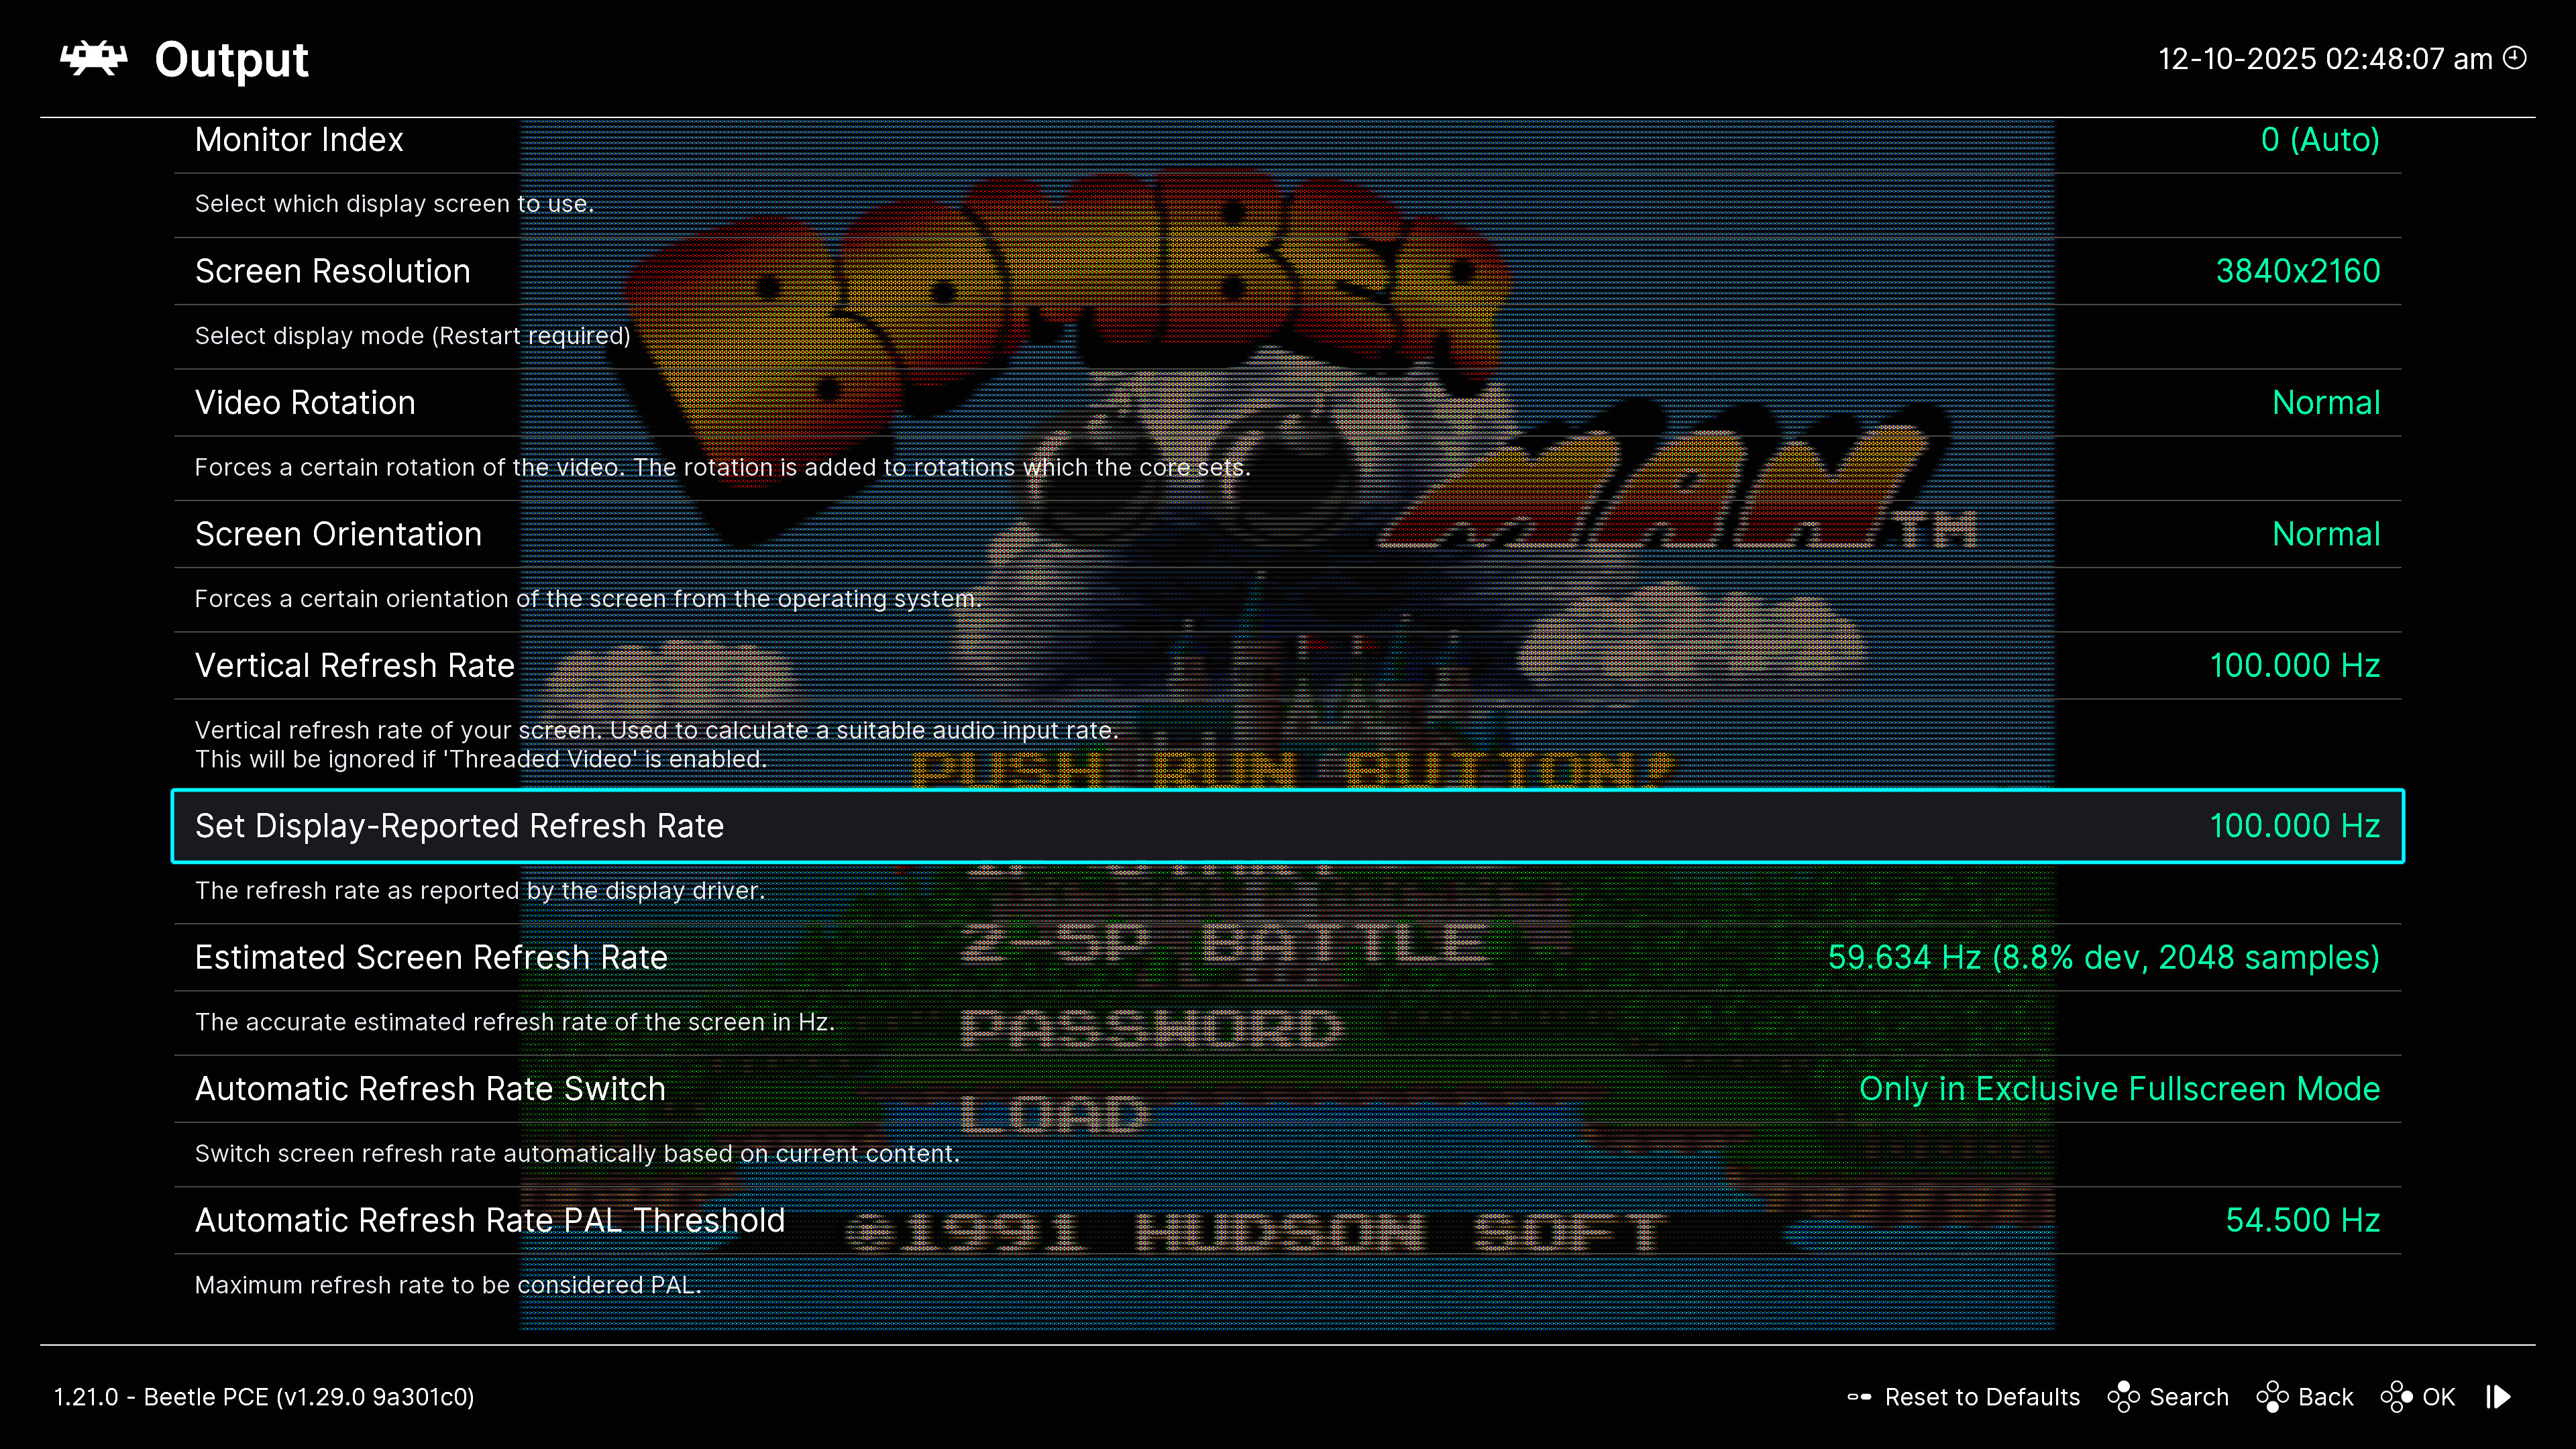Click the Search gamepad button icon

coord(2123,1397)
